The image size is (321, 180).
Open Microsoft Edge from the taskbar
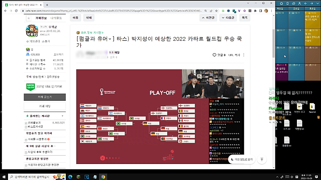(70, 177)
